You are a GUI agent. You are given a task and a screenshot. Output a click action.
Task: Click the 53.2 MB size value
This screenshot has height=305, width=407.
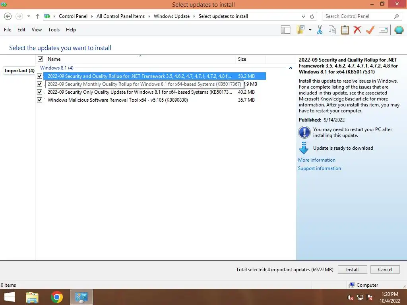(x=246, y=76)
